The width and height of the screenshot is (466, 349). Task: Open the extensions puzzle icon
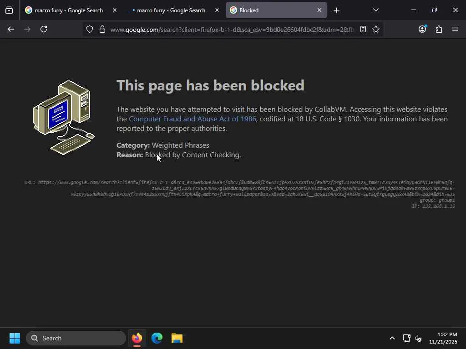(x=439, y=29)
